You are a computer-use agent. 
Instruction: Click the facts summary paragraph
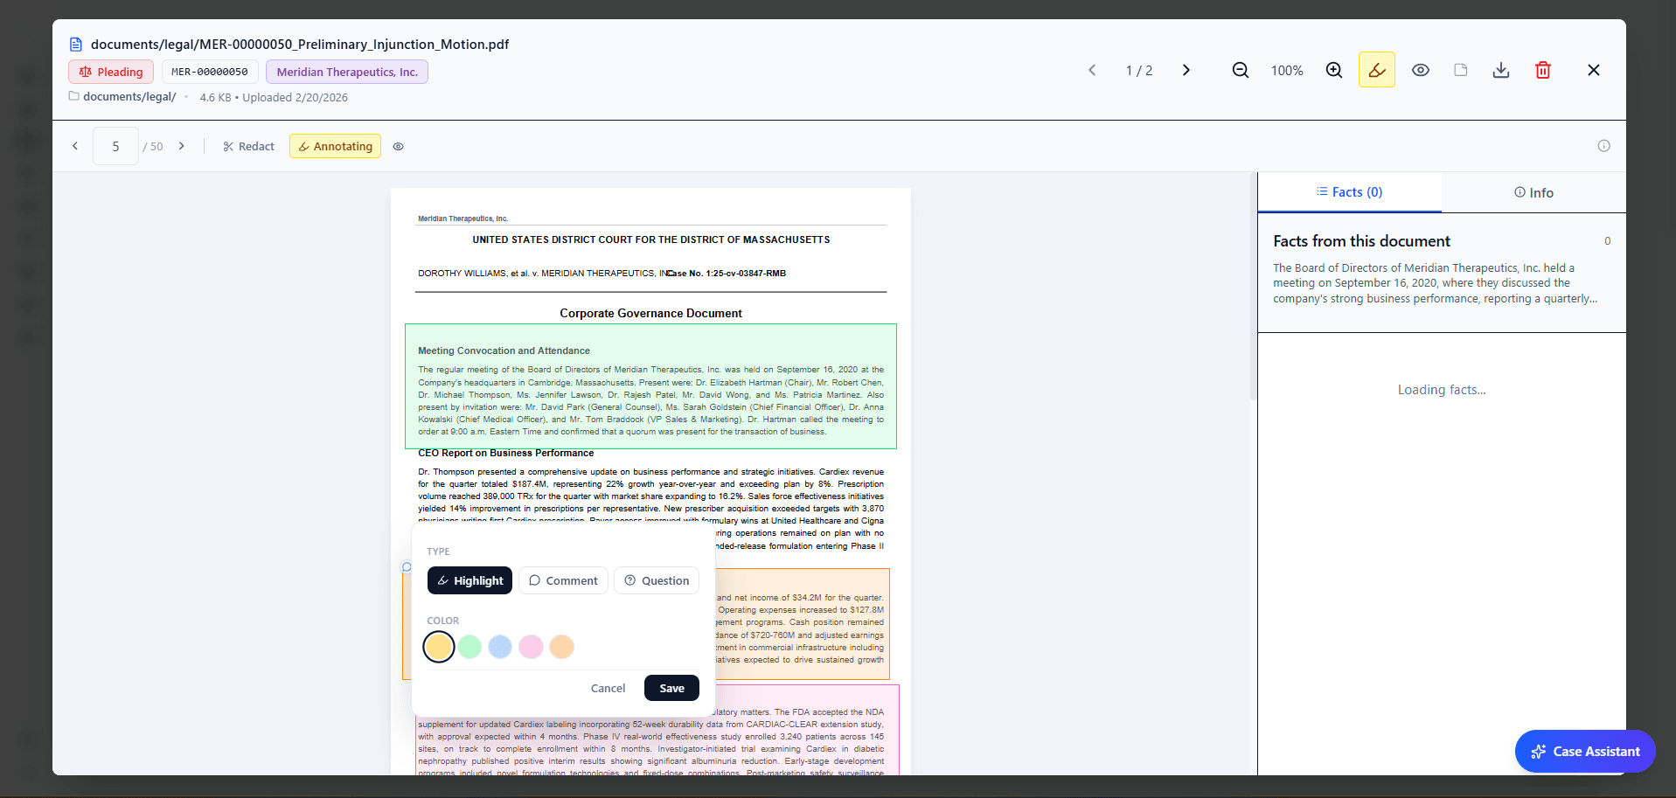click(x=1436, y=283)
